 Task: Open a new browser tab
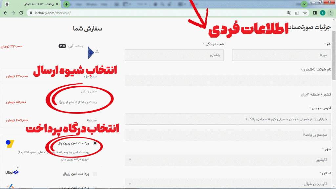[67, 4]
